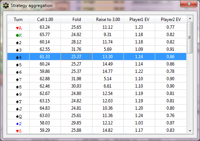Click raise value 12.54

pos(108,94)
